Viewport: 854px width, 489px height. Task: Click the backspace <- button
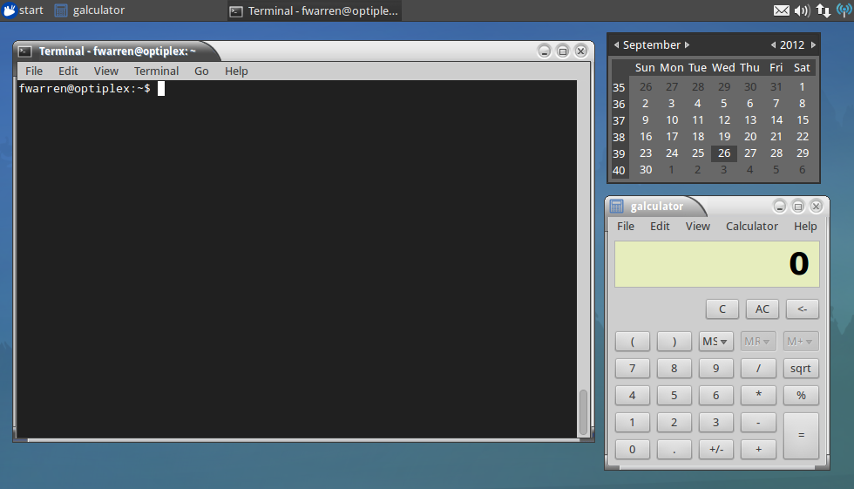[802, 309]
